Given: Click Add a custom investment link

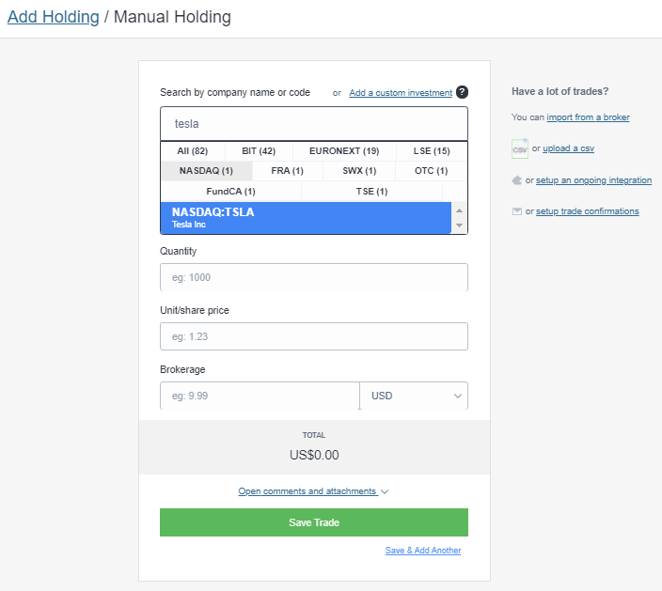Looking at the screenshot, I should [401, 93].
